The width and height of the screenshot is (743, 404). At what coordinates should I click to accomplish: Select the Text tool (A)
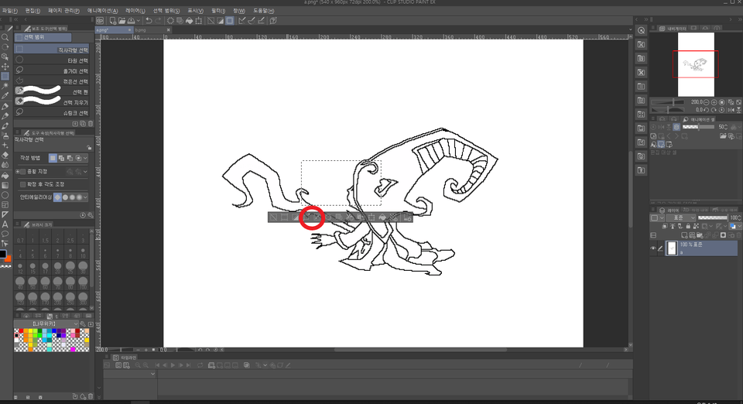point(5,225)
